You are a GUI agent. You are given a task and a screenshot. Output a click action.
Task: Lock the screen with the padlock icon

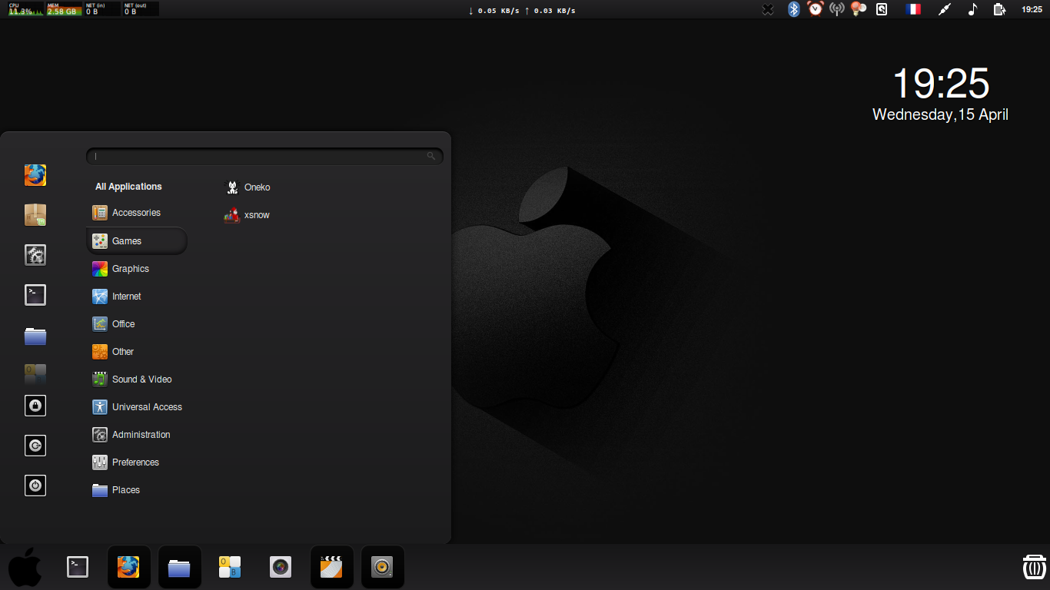35,406
